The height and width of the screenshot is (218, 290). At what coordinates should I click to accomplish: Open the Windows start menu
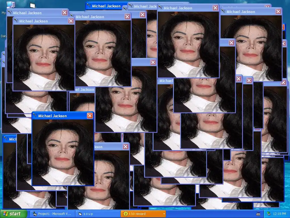tap(14, 214)
